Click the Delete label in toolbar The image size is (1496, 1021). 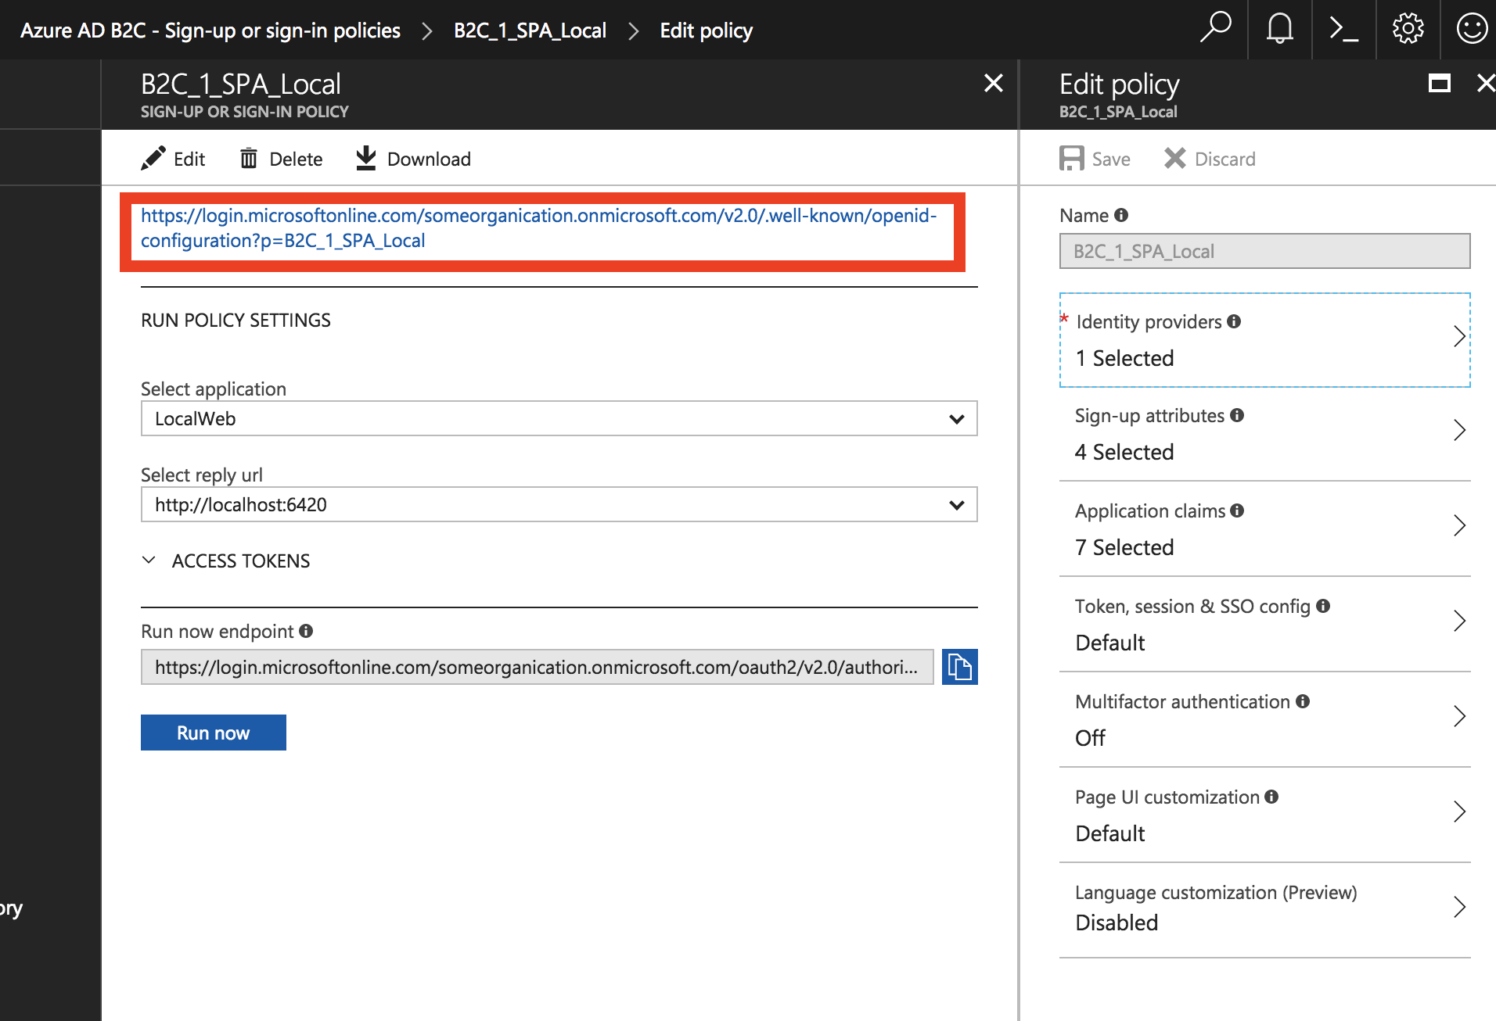(296, 159)
